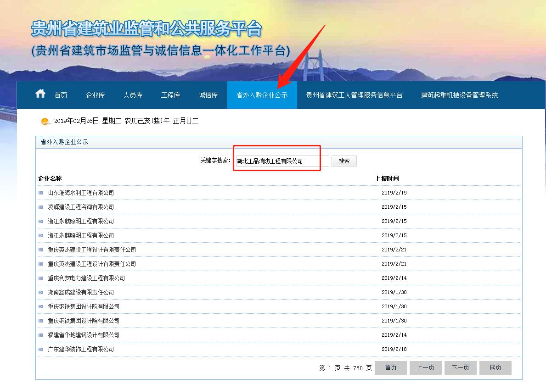The image size is (546, 389).
Task: Open the 首页 navigation tab
Action: (x=61, y=95)
